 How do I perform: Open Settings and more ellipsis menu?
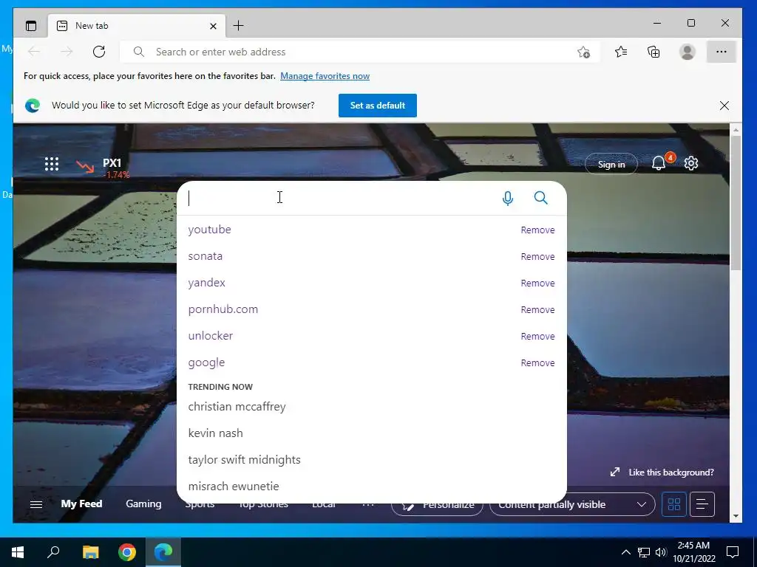point(722,52)
